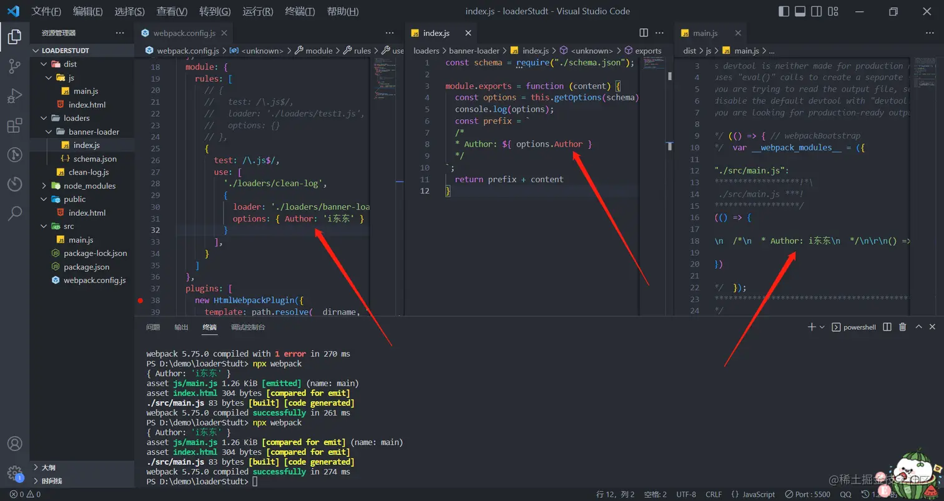Click the CRLF end-of-line status item
The height and width of the screenshot is (501, 944).
[x=714, y=494]
